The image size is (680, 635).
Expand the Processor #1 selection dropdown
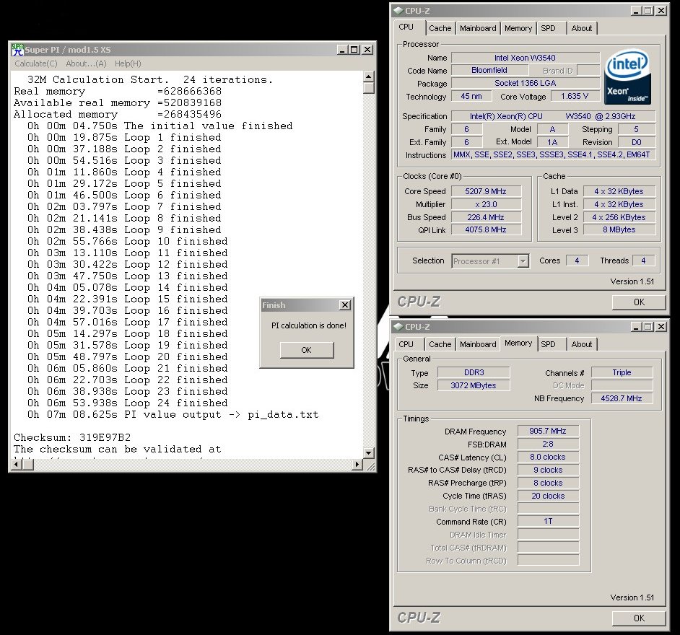(x=523, y=261)
